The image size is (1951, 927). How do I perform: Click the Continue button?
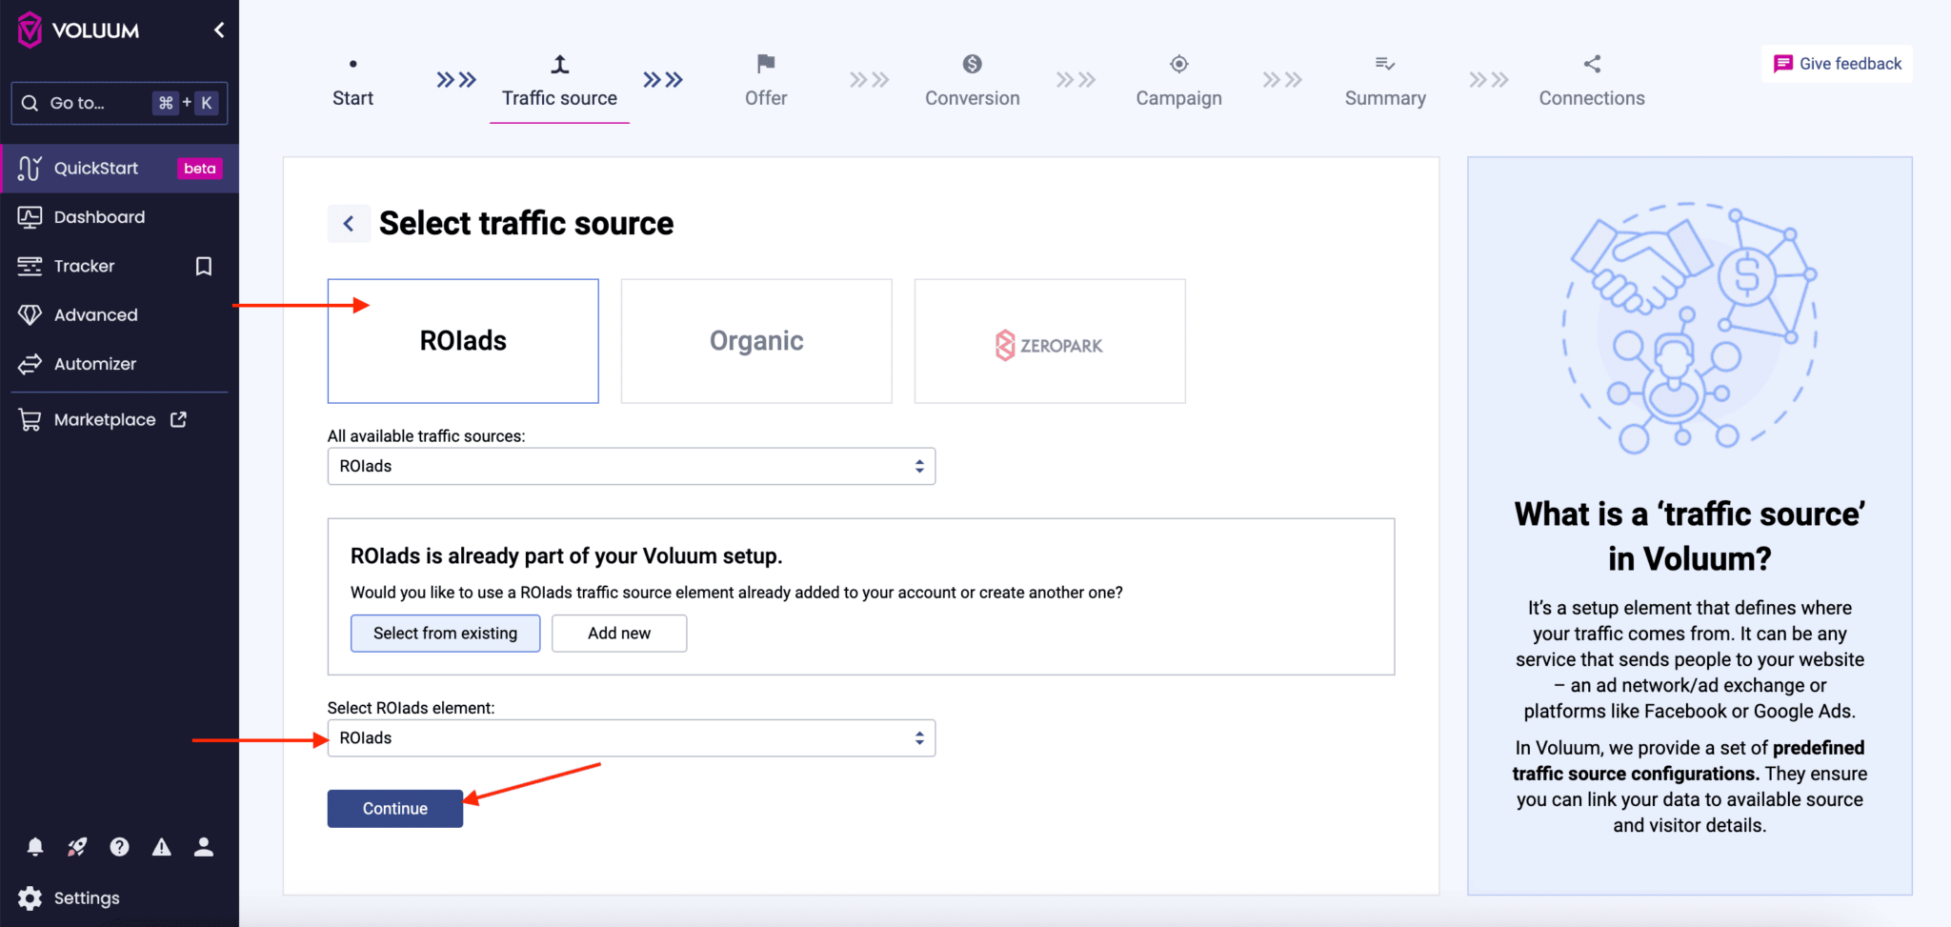click(394, 808)
